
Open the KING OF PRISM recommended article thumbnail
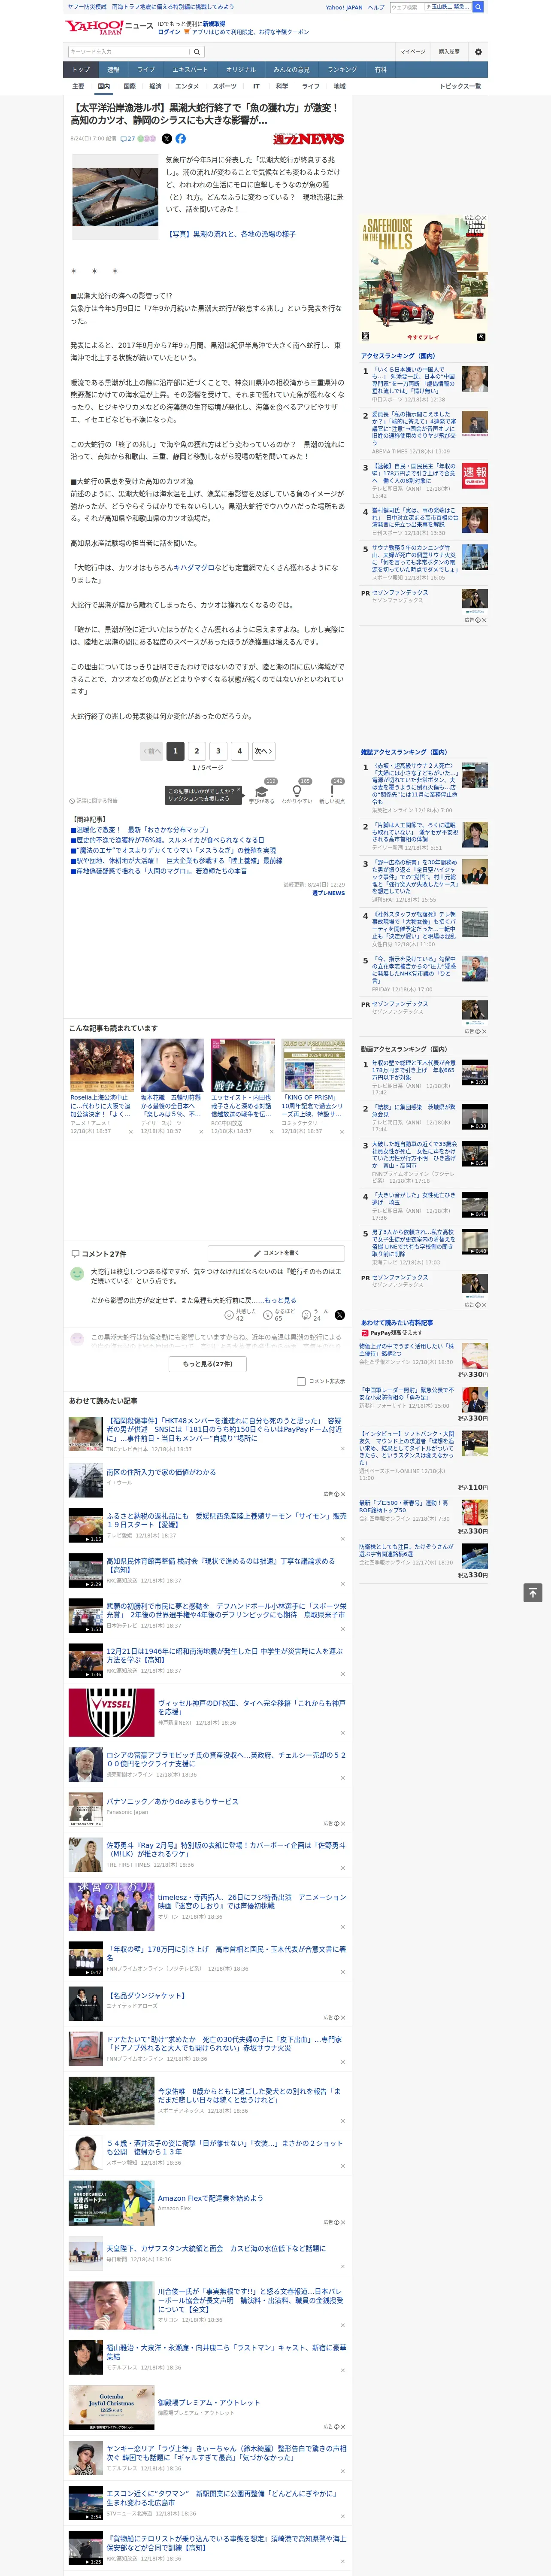click(x=312, y=1065)
